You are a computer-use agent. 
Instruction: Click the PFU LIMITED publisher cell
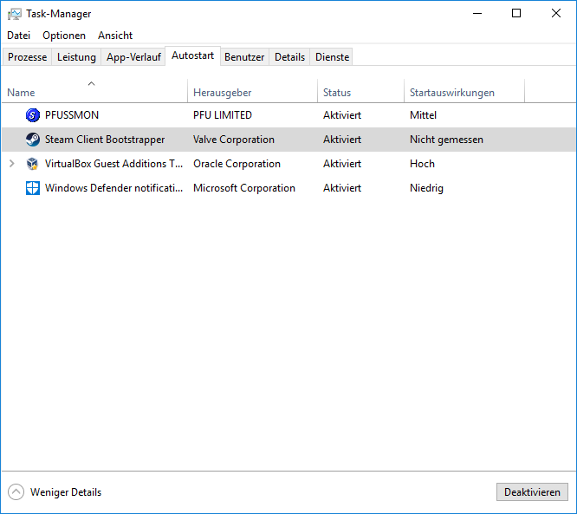(223, 115)
